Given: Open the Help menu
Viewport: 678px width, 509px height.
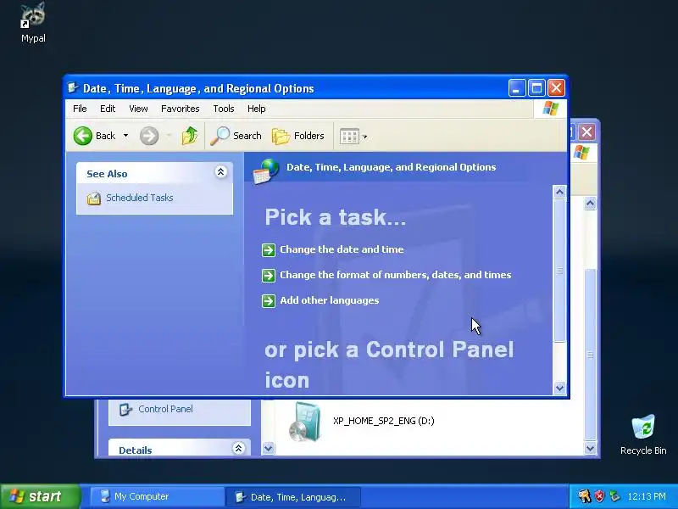Looking at the screenshot, I should [257, 109].
